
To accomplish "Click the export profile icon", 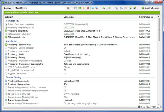I will (x=104, y=8).
